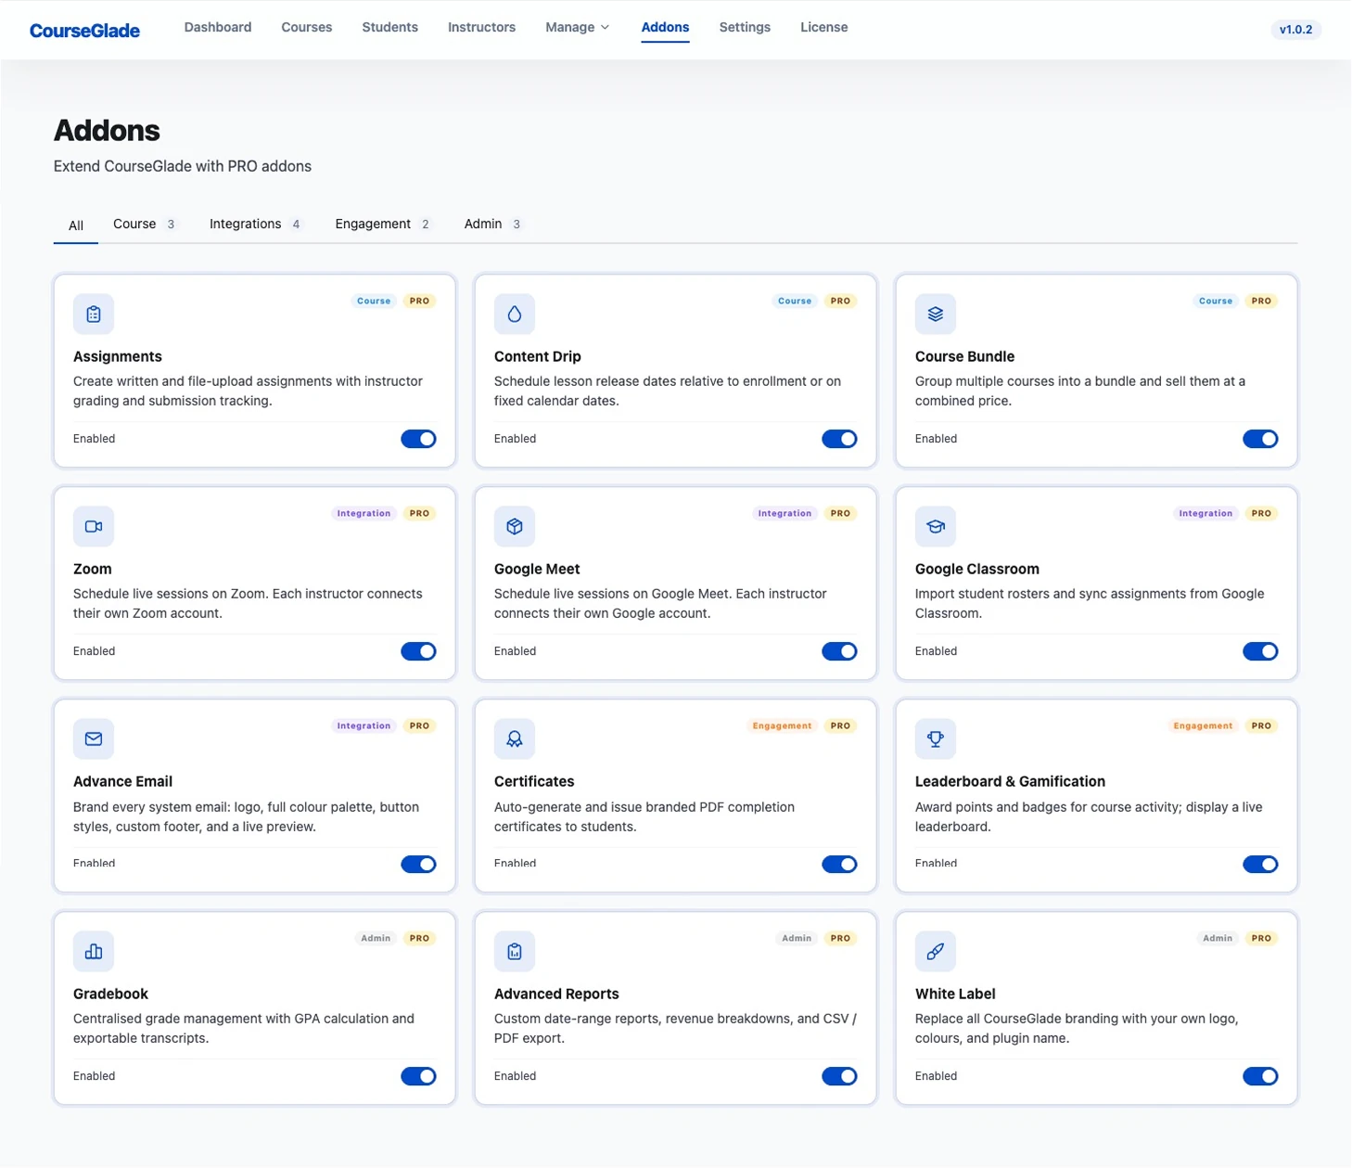Click the Course Bundle layers icon
Screen dimensions: 1352x1168
(936, 314)
